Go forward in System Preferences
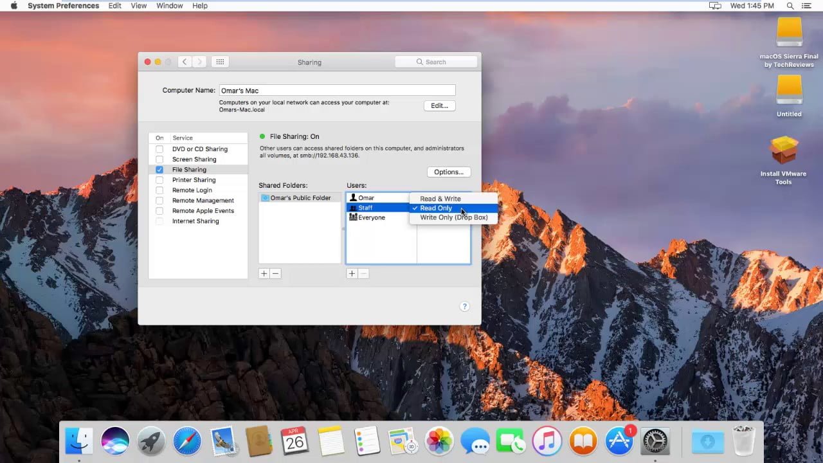This screenshot has width=823, height=463. coord(199,62)
